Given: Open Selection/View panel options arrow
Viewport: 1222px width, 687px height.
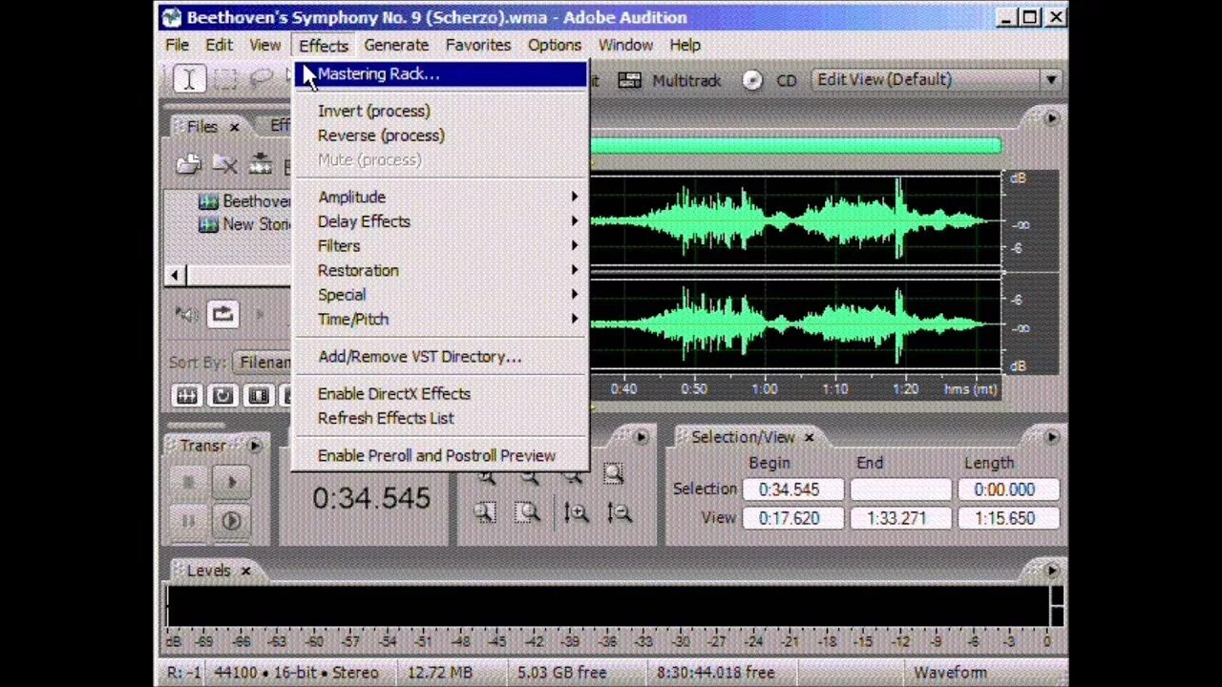Looking at the screenshot, I should [1051, 437].
